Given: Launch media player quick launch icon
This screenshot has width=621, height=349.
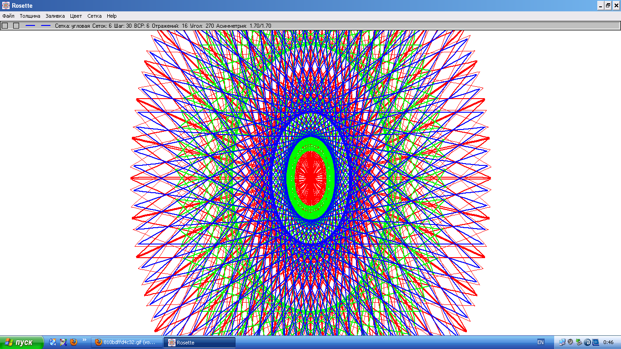Looking at the screenshot, I should tap(53, 342).
